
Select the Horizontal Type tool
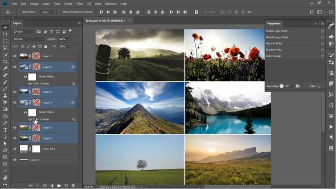click(5, 130)
